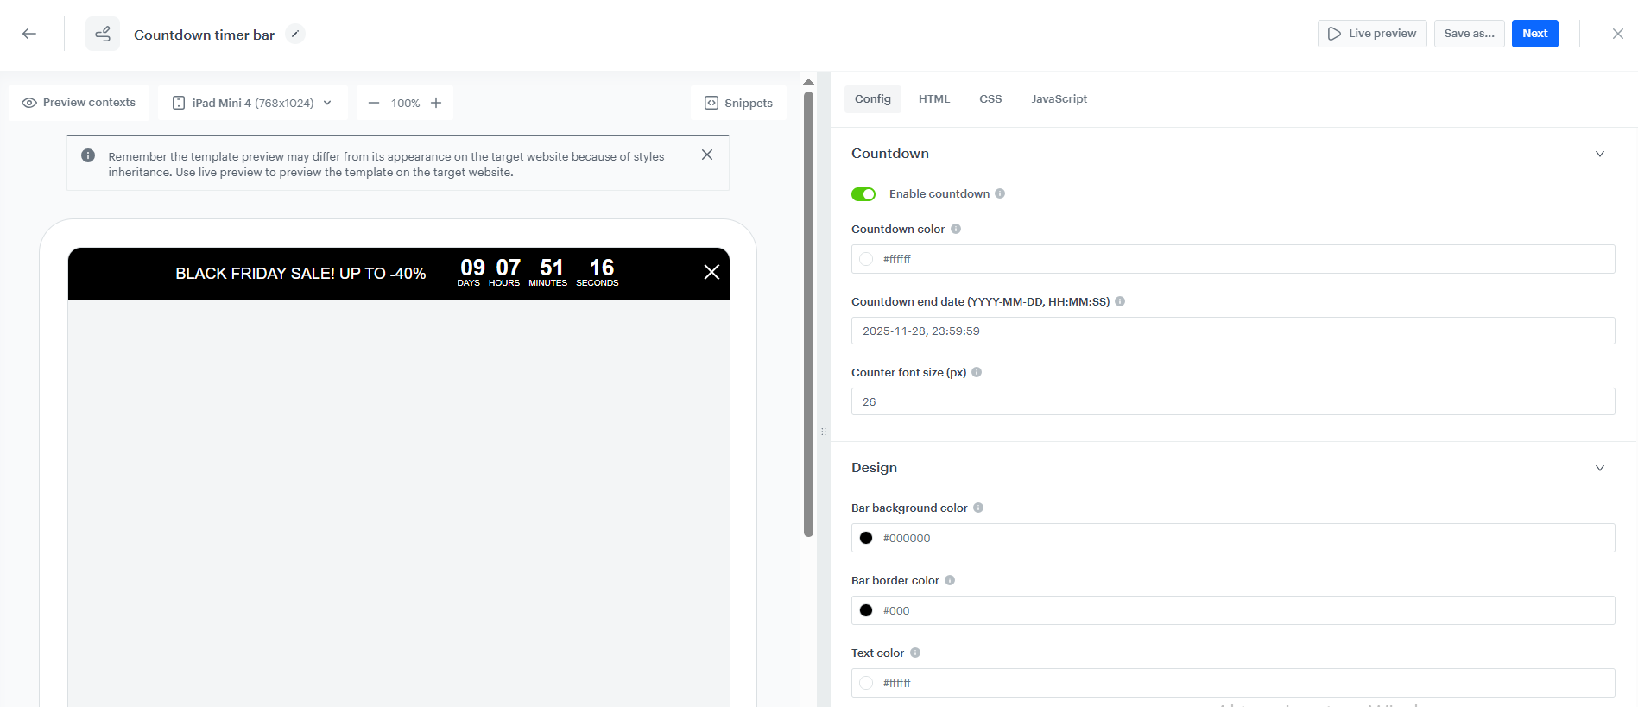The height and width of the screenshot is (707, 1638).
Task: Switch to the JavaScript tab
Action: point(1059,99)
